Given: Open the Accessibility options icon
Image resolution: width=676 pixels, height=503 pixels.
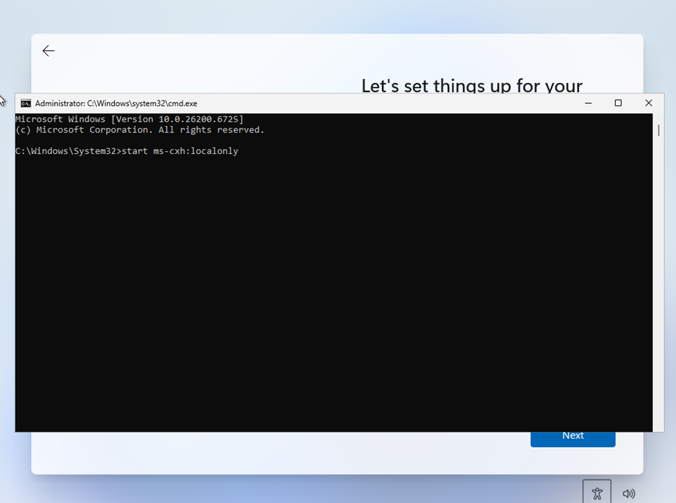Looking at the screenshot, I should (x=596, y=493).
